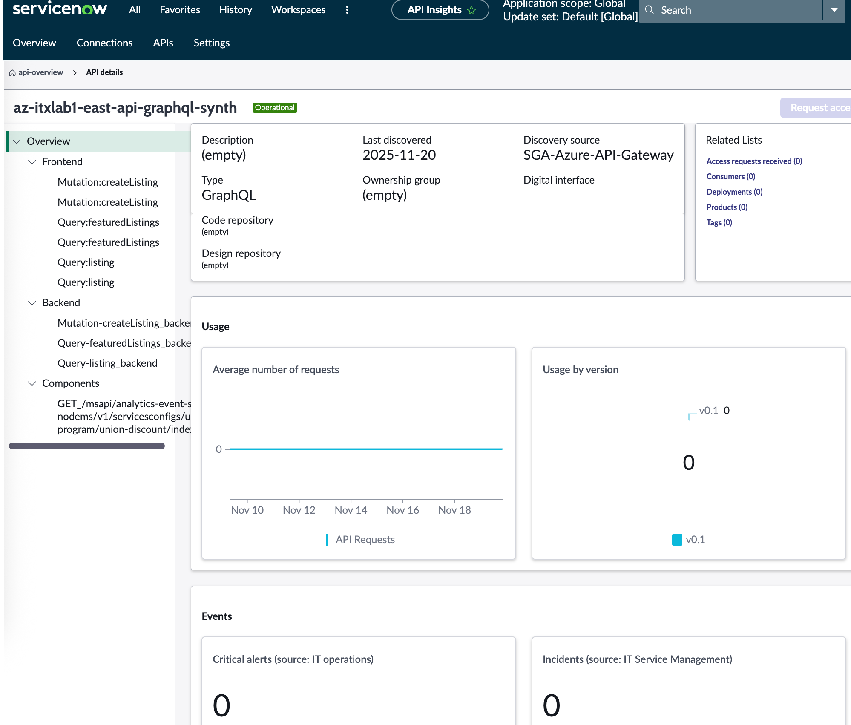Click the search magnifier icon
This screenshot has width=851, height=725.
pos(650,10)
